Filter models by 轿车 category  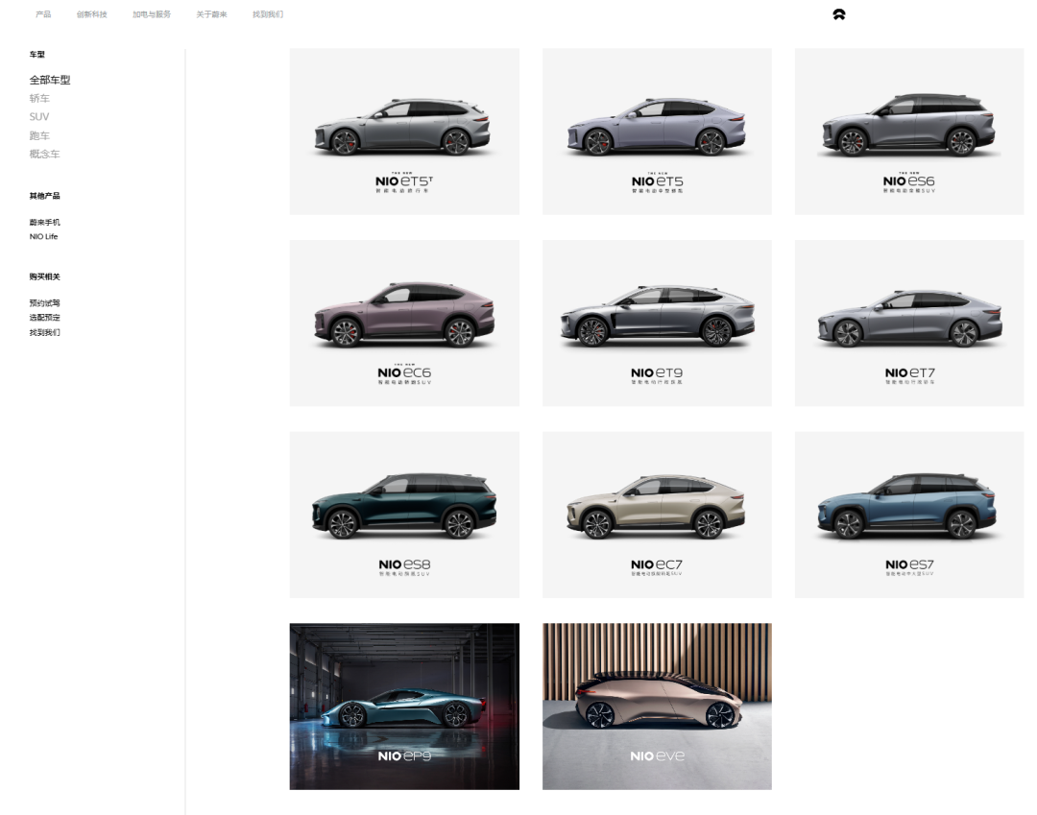(x=39, y=98)
